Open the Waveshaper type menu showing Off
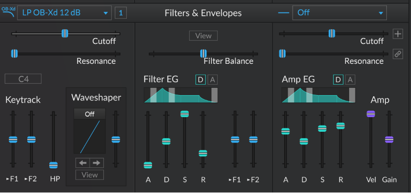Image resolution: width=411 pixels, height=193 pixels. pos(90,114)
